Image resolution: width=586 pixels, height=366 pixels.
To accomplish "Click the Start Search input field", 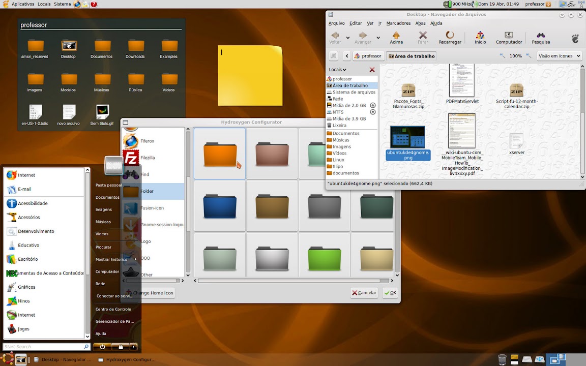I will (x=46, y=347).
